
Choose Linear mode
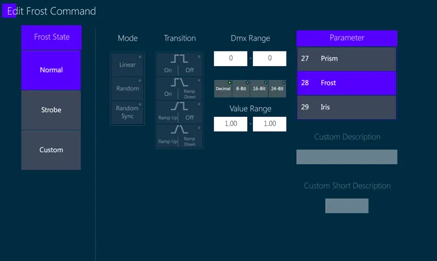[127, 65]
